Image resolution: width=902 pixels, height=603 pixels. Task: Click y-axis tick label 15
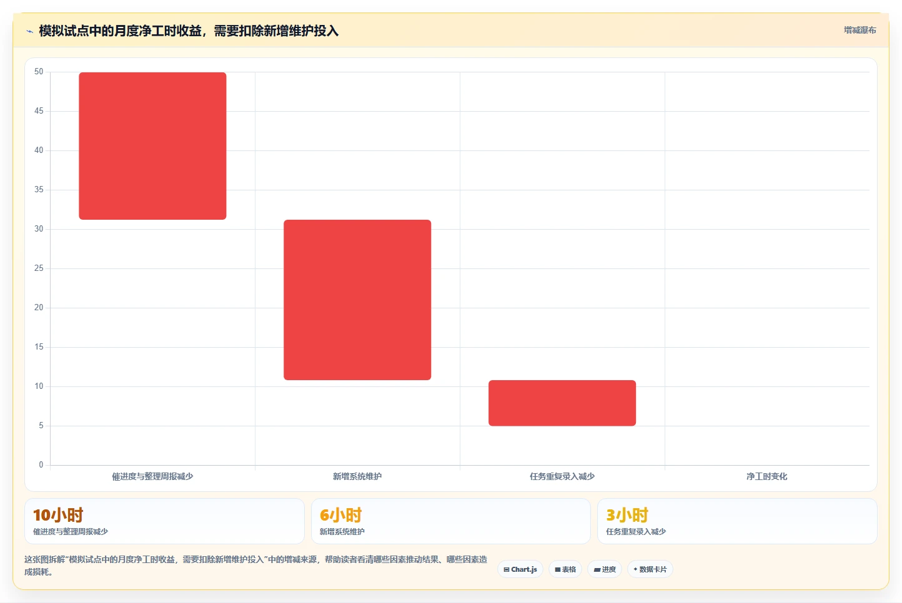coord(39,347)
